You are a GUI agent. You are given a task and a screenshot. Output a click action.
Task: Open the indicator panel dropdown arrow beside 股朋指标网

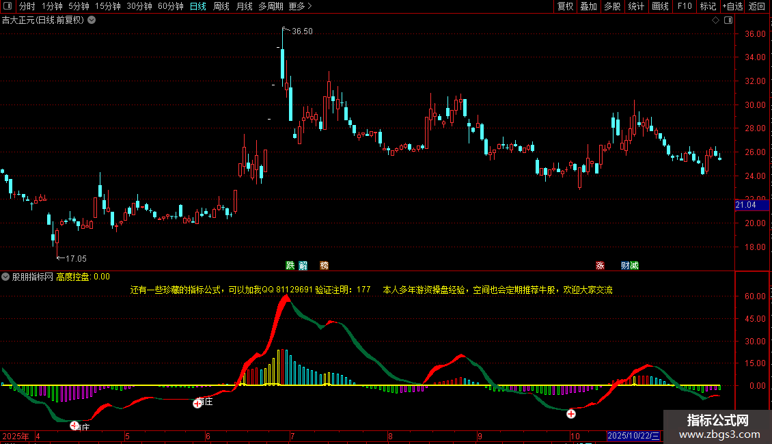coord(5,277)
